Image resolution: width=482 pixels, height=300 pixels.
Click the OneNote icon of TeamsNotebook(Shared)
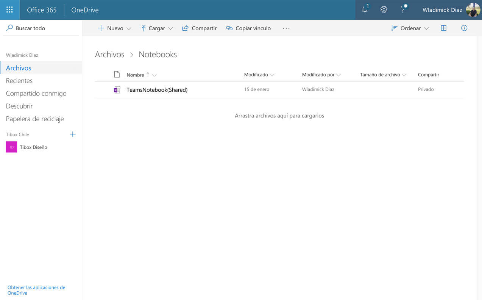point(117,90)
